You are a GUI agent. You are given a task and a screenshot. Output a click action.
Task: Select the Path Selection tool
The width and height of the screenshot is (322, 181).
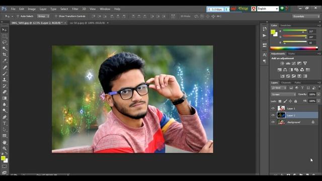point(5,130)
